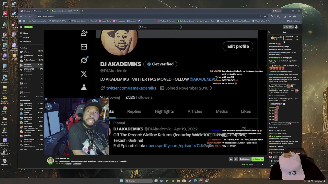Image resolution: width=328 pixels, height=184 pixels.
Task: Focus the Kick search box
Action: pyautogui.click(x=160, y=27)
